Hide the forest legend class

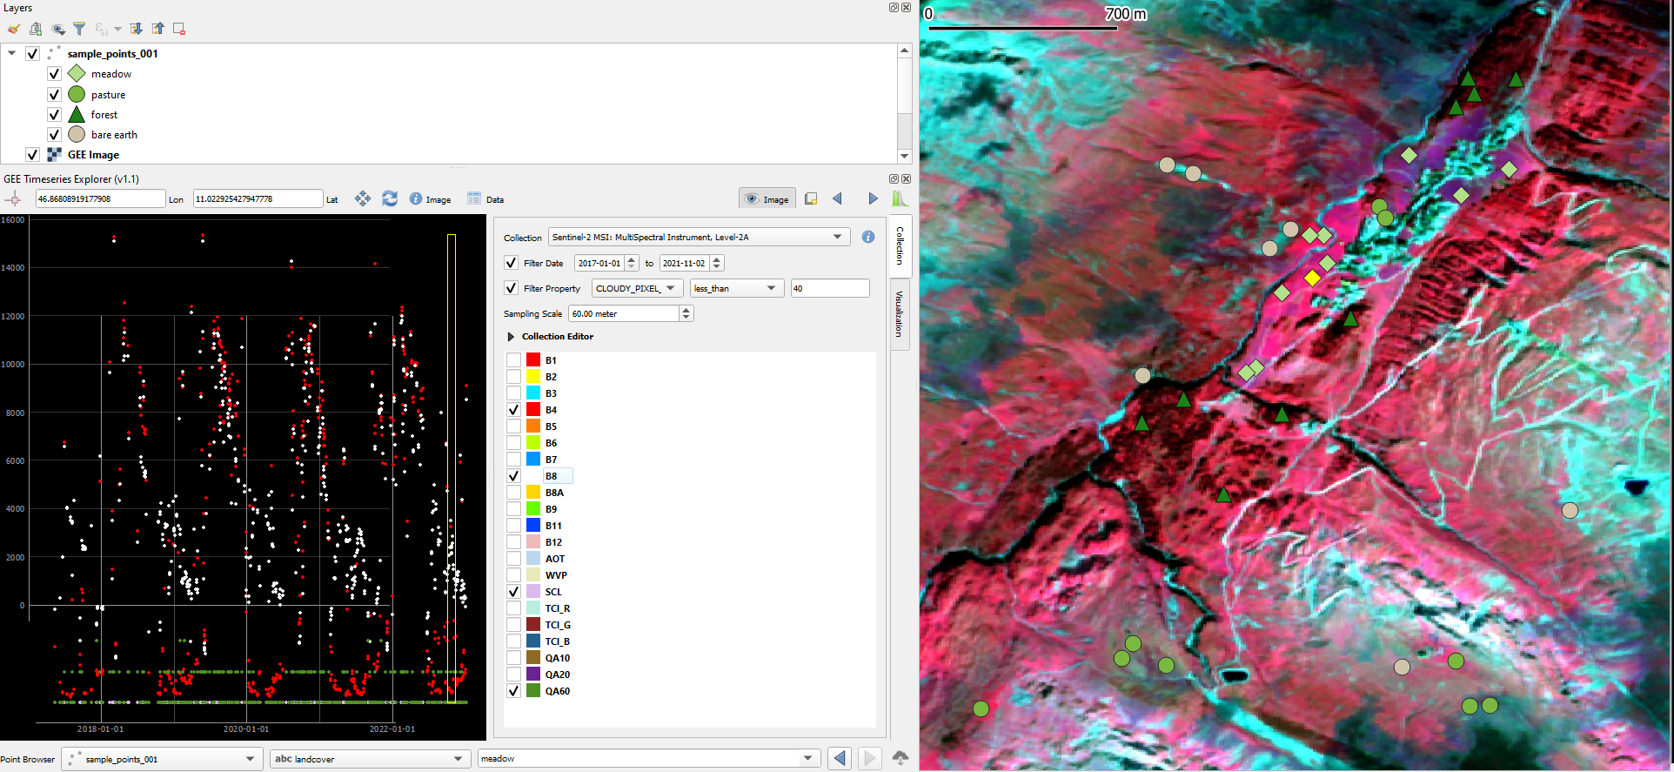pos(54,115)
